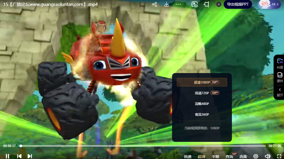Share this video using the share icon
This screenshot has width=284, height=159.
(154, 4)
